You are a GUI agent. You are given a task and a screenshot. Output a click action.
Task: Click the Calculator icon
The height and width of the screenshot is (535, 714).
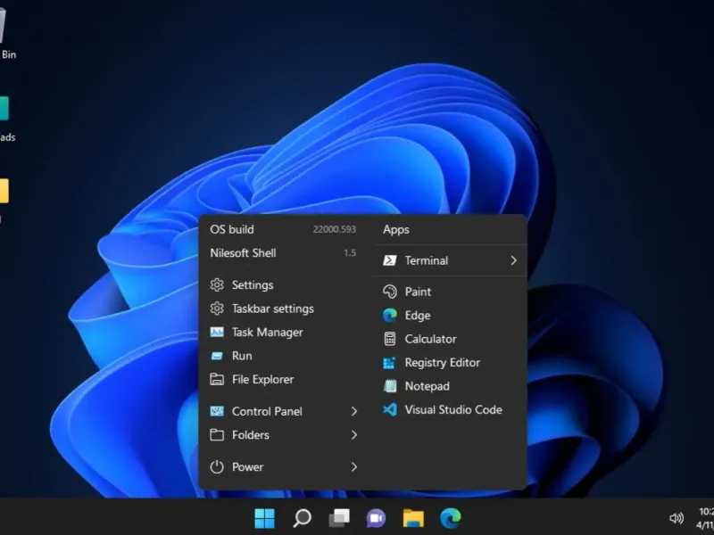tap(390, 339)
